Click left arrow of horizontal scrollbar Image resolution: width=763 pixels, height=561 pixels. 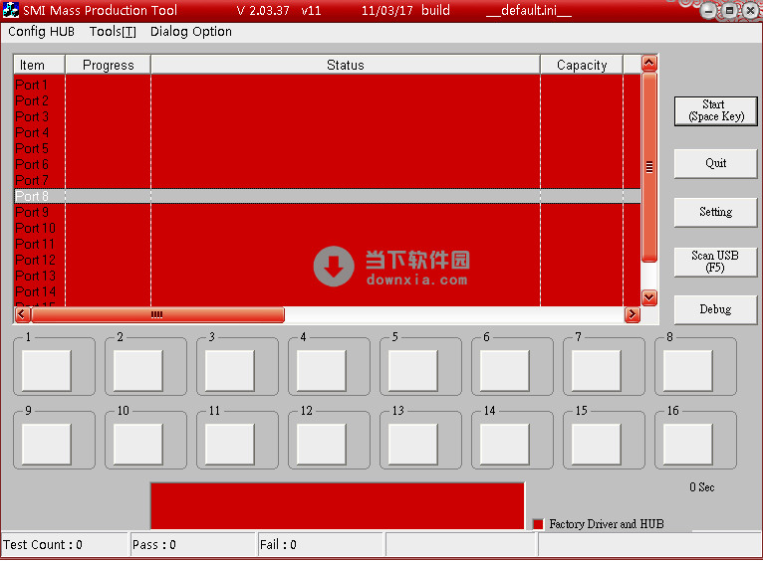click(x=22, y=314)
